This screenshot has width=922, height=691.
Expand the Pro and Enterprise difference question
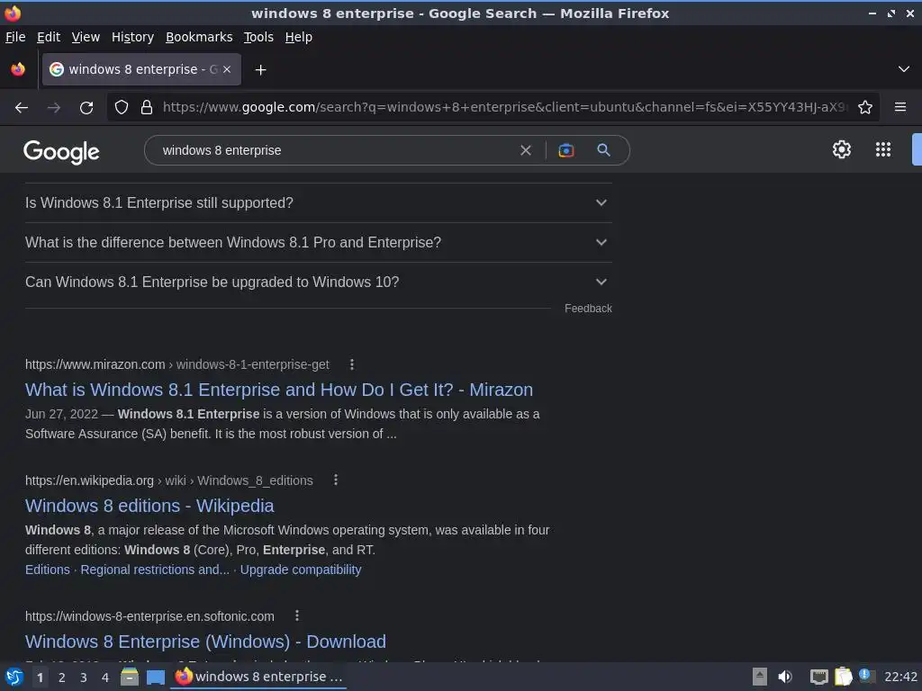[318, 242]
